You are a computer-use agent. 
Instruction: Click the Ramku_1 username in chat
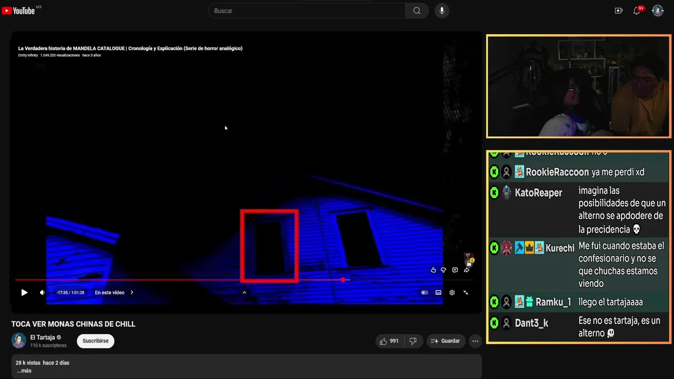(x=553, y=302)
